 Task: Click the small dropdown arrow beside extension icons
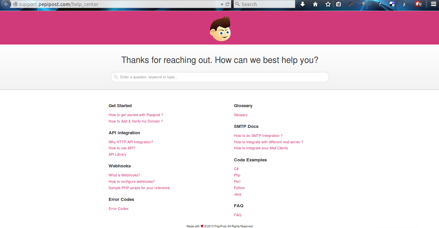370,4
